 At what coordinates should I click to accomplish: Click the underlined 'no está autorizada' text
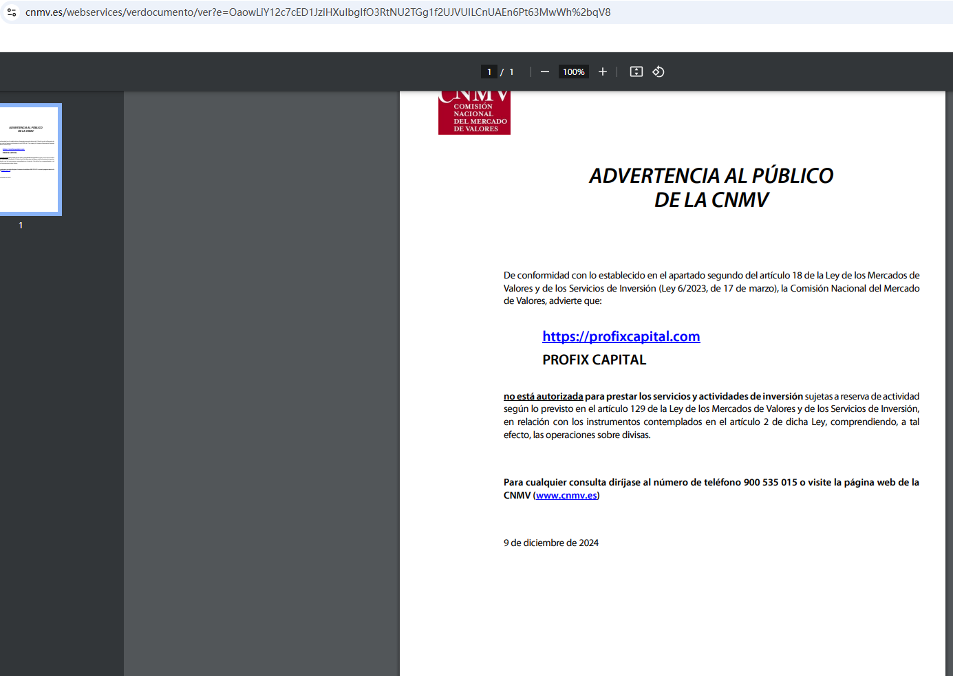pyautogui.click(x=543, y=396)
